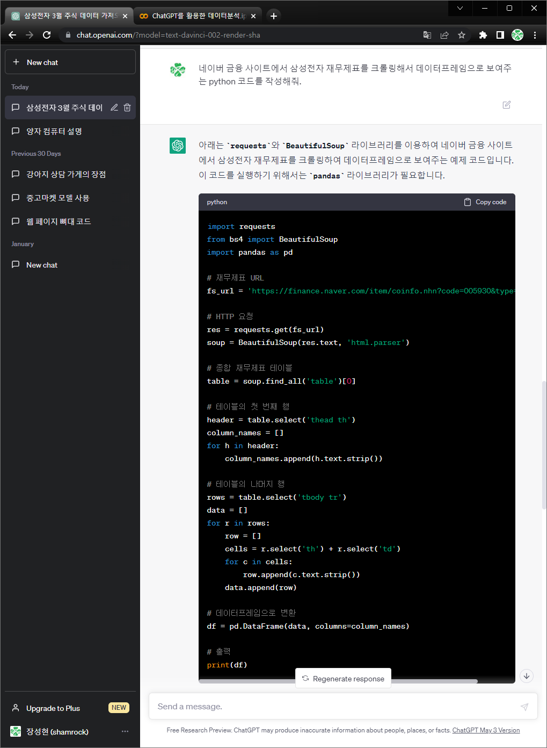Click the line 'data.append(row)'
The height and width of the screenshot is (748, 547).
(x=261, y=588)
